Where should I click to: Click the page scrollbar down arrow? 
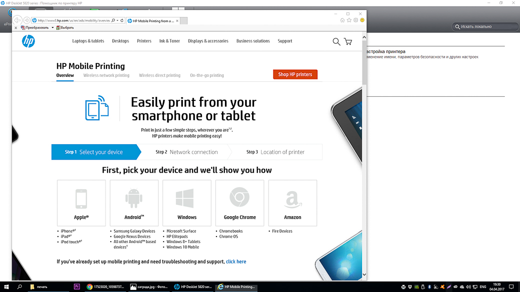coord(364,275)
